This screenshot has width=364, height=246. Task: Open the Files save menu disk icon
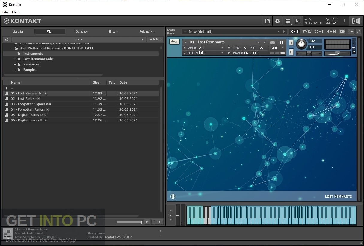coord(267,21)
